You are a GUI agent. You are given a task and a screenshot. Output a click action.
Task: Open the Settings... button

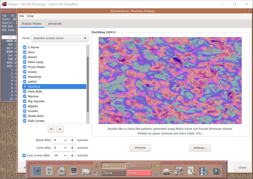click(200, 148)
